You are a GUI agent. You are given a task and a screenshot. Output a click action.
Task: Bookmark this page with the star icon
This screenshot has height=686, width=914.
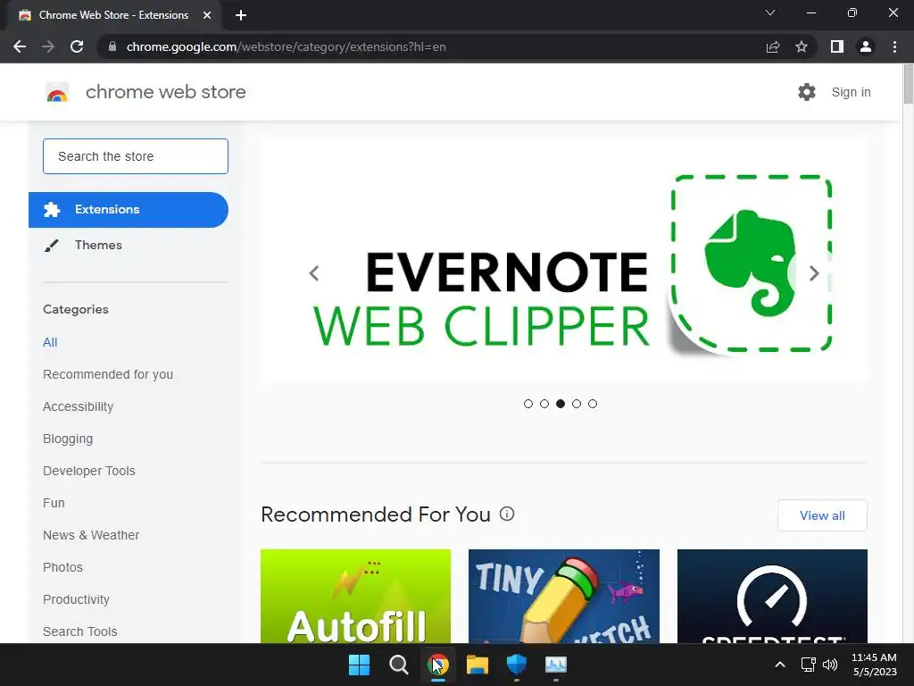pyautogui.click(x=802, y=46)
